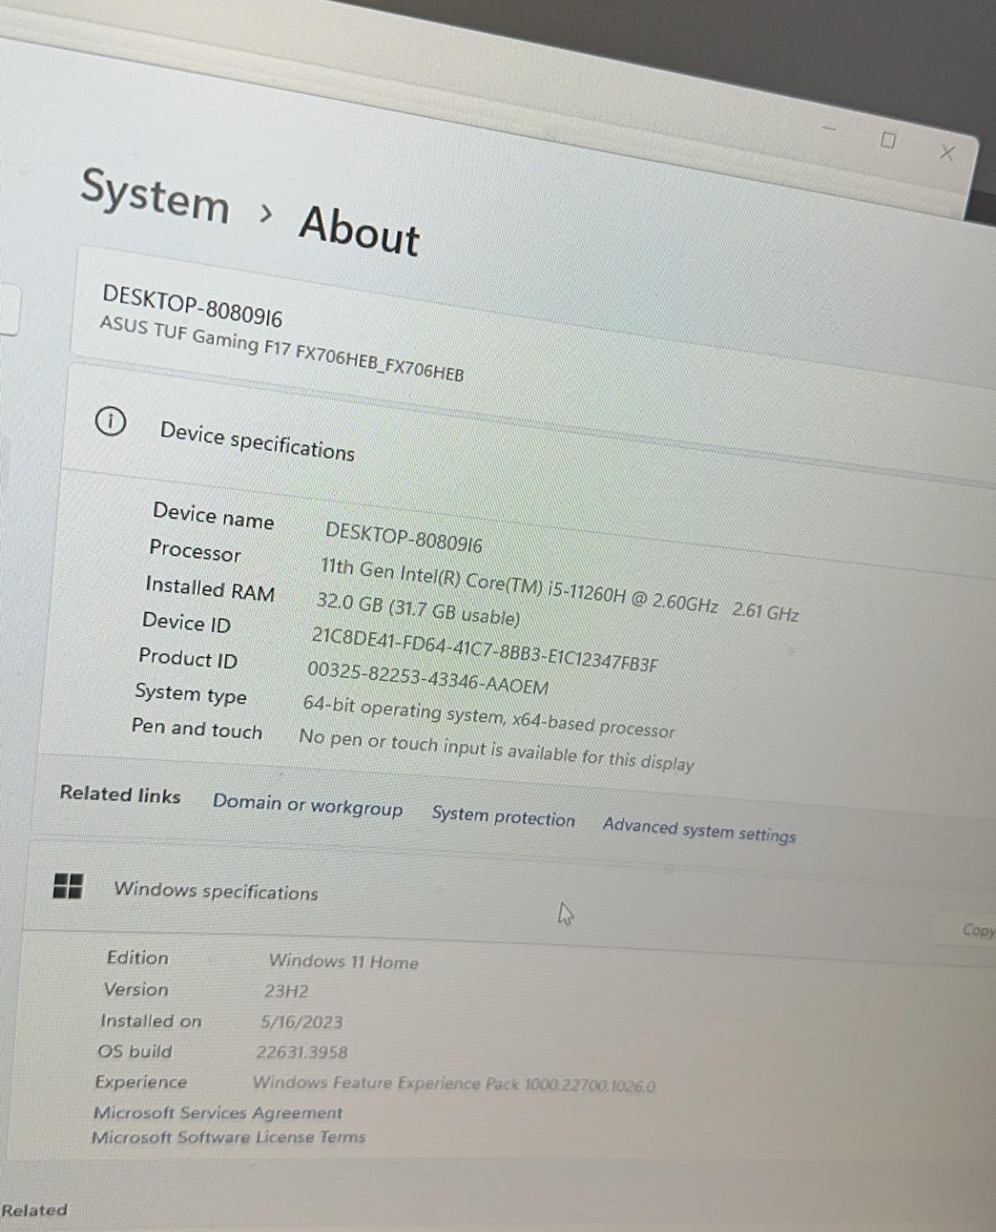Click the Product ID label

point(188,658)
